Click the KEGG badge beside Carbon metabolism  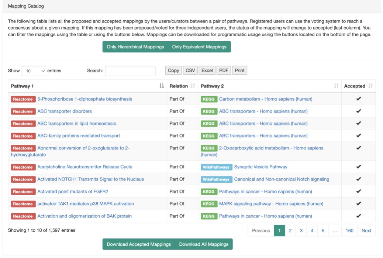pyautogui.click(x=208, y=99)
